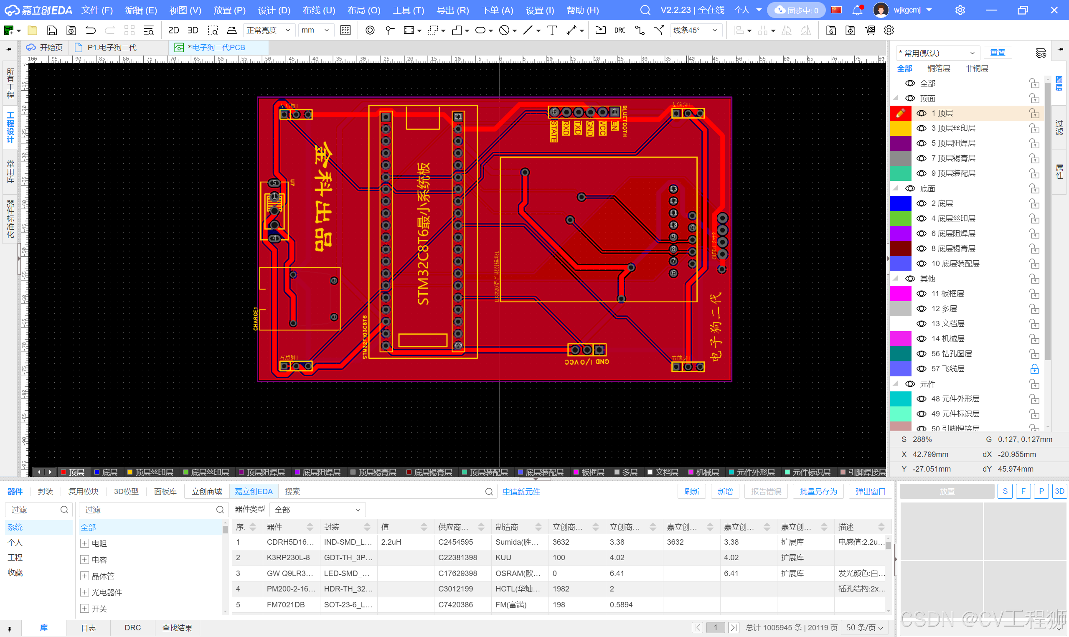Select the line drawing tool
This screenshot has width=1069, height=637.
point(528,30)
